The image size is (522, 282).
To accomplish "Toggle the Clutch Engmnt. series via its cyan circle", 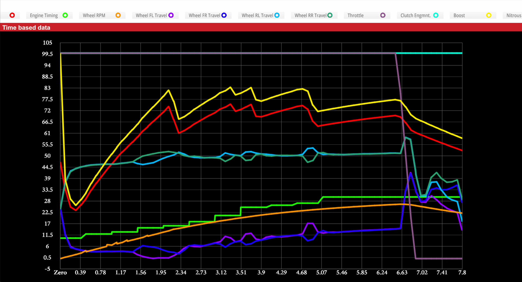I will [x=436, y=15].
